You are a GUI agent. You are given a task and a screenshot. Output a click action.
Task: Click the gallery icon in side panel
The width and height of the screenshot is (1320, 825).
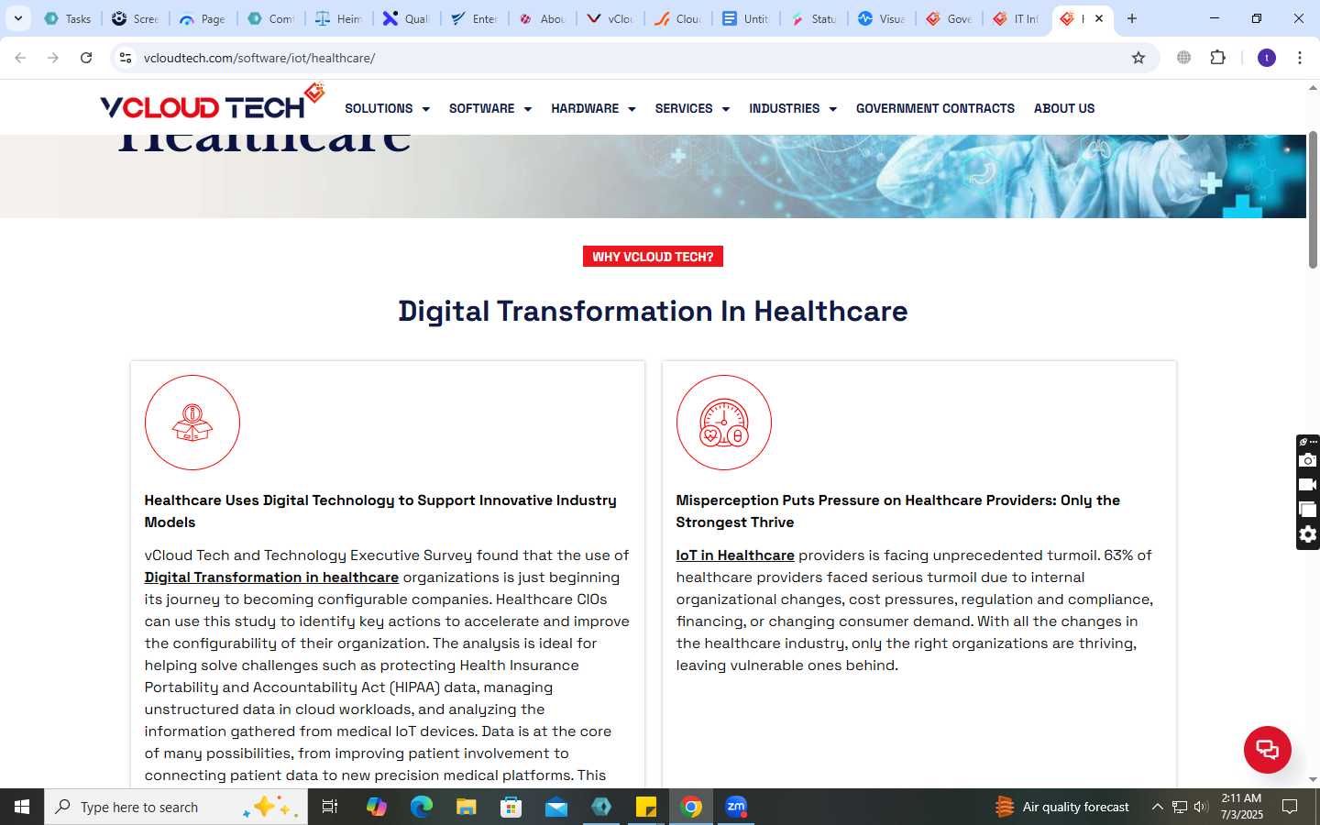tap(1308, 510)
